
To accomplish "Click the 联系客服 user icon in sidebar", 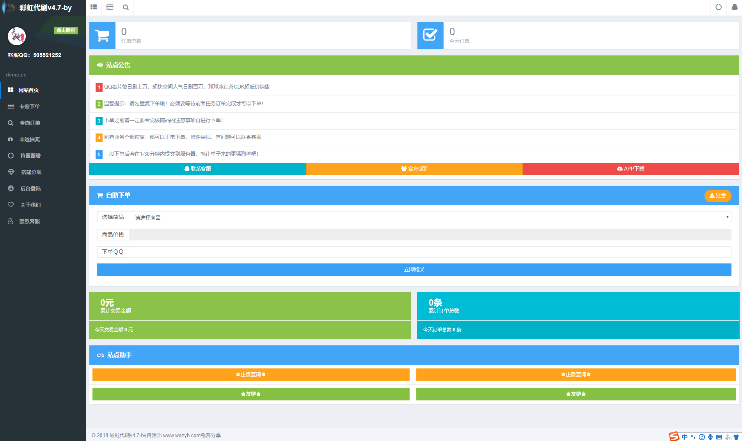I will coord(11,221).
